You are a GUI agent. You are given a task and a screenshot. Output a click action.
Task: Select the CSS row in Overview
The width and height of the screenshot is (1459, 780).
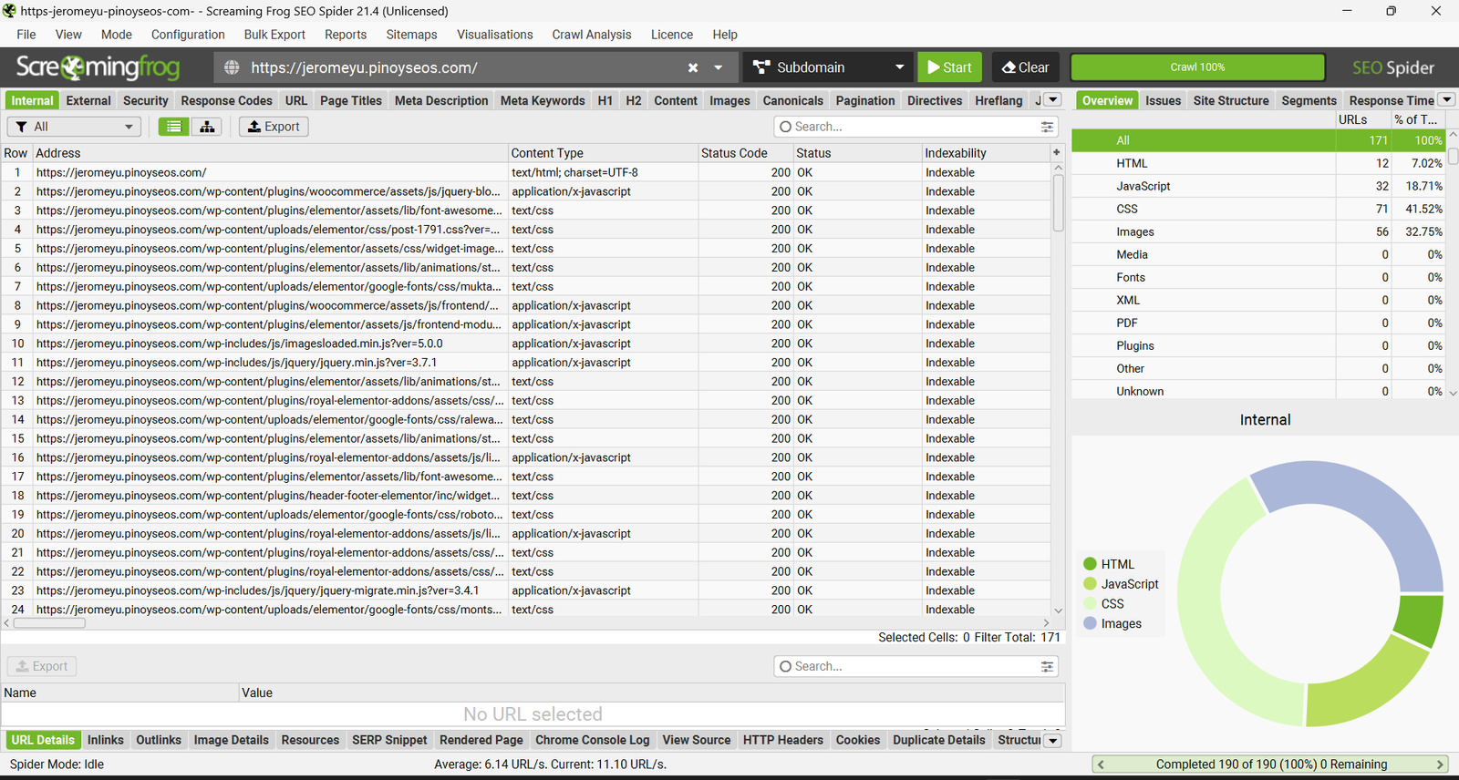point(1259,209)
